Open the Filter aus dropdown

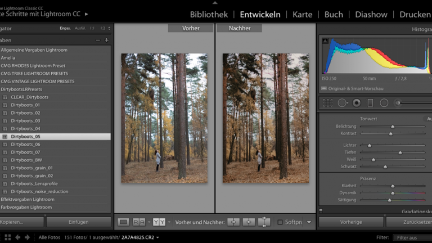[413, 237]
